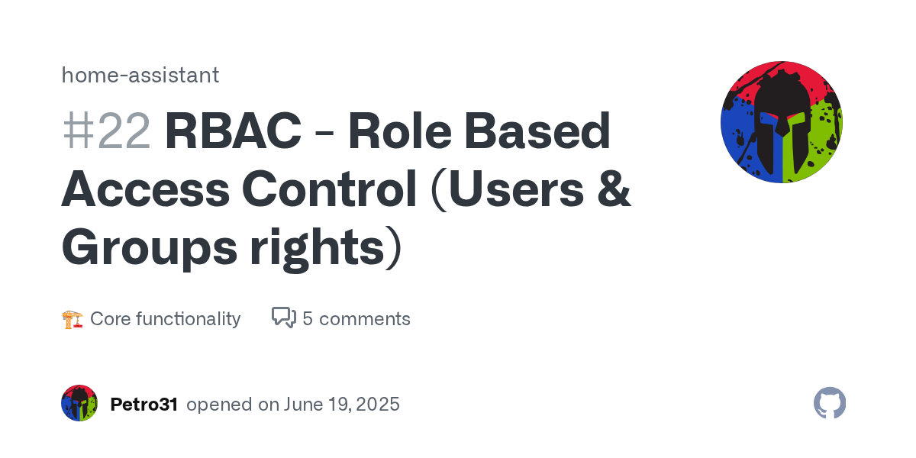Viewport: 916px width, 458px height.
Task: Click the home-assistant repository name
Action: click(140, 75)
